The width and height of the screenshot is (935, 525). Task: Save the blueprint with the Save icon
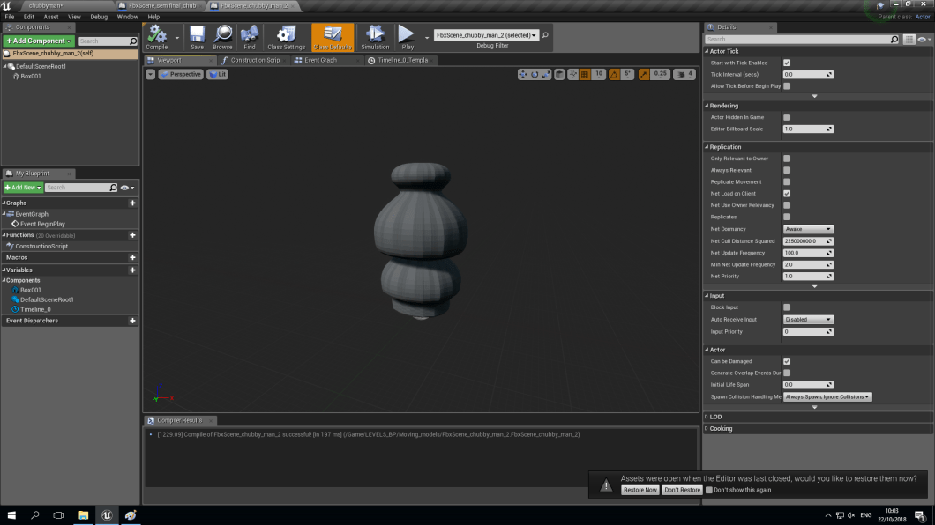(x=197, y=37)
